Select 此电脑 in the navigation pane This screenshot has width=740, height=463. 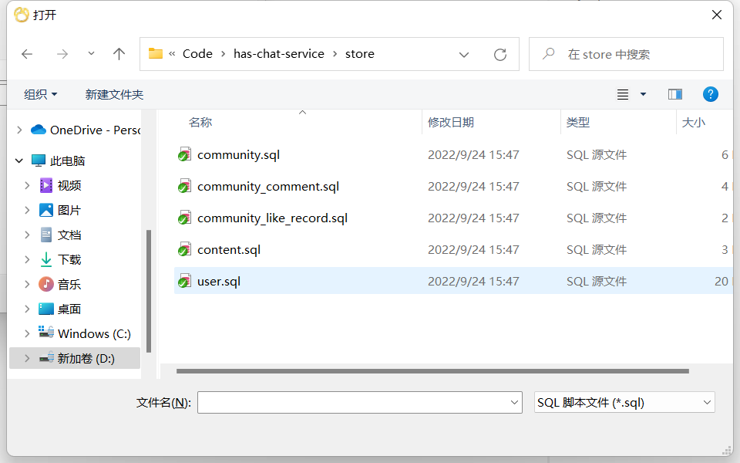58,161
